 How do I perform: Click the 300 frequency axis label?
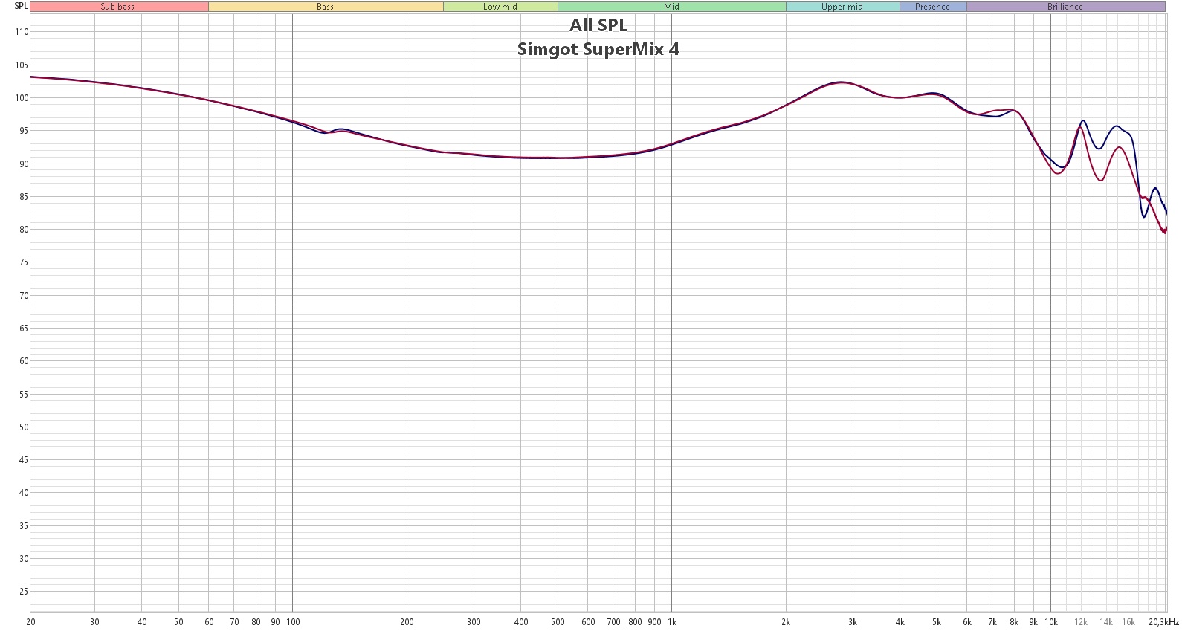tap(474, 622)
